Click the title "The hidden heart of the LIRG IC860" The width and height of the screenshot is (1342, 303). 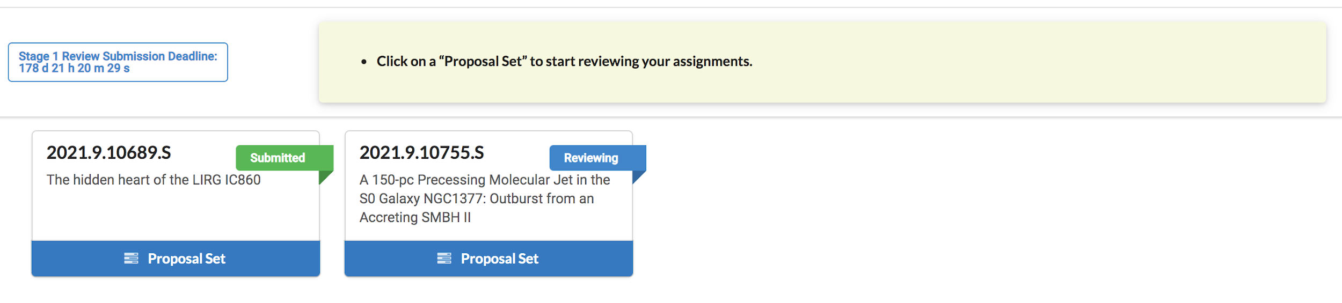(154, 180)
